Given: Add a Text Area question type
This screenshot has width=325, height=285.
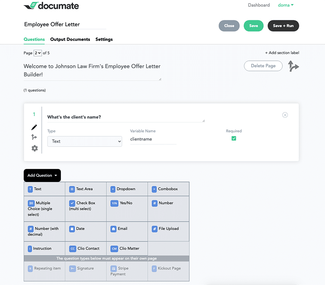Looking at the screenshot, I should pos(86,189).
